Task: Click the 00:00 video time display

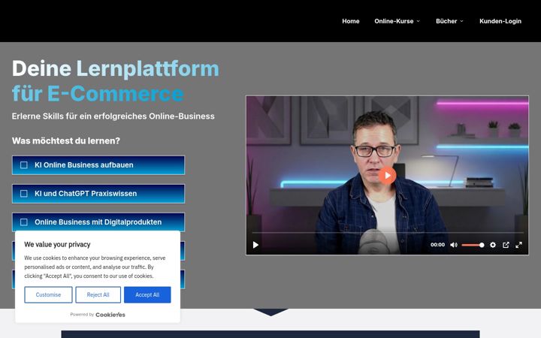Action: (x=437, y=245)
